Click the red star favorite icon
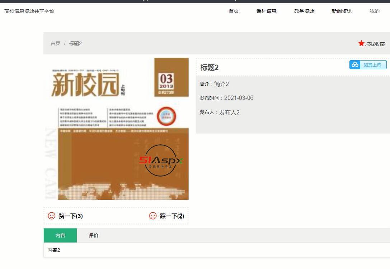The image size is (390, 269). (x=361, y=43)
